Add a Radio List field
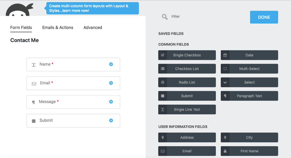291x158 pixels. tap(187, 82)
